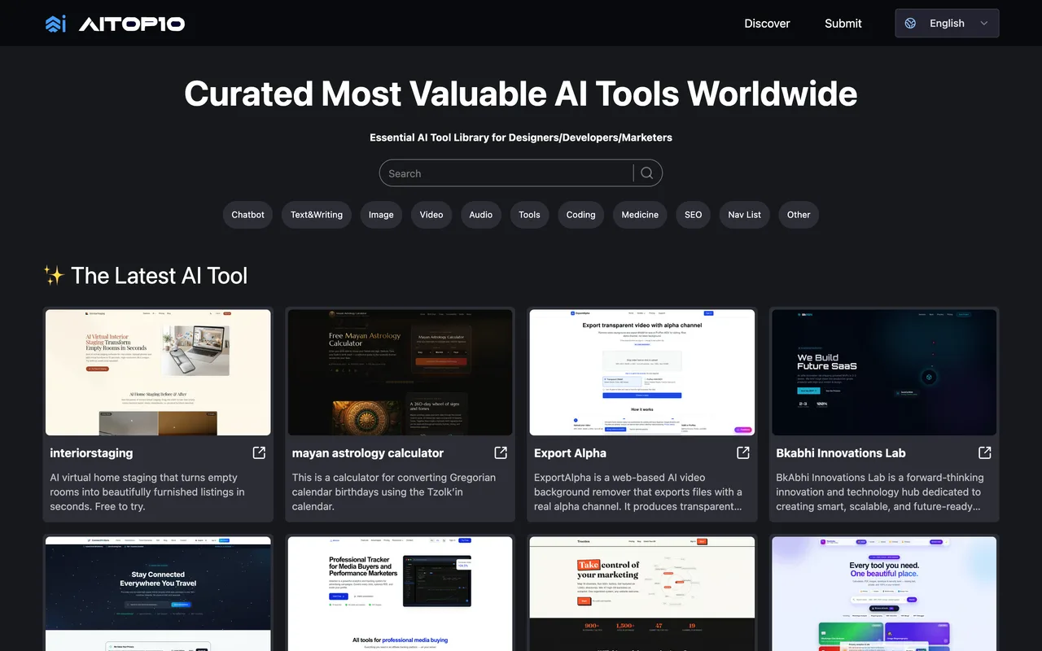Click the interiorstaging title
Image resolution: width=1042 pixels, height=651 pixels.
[91, 453]
